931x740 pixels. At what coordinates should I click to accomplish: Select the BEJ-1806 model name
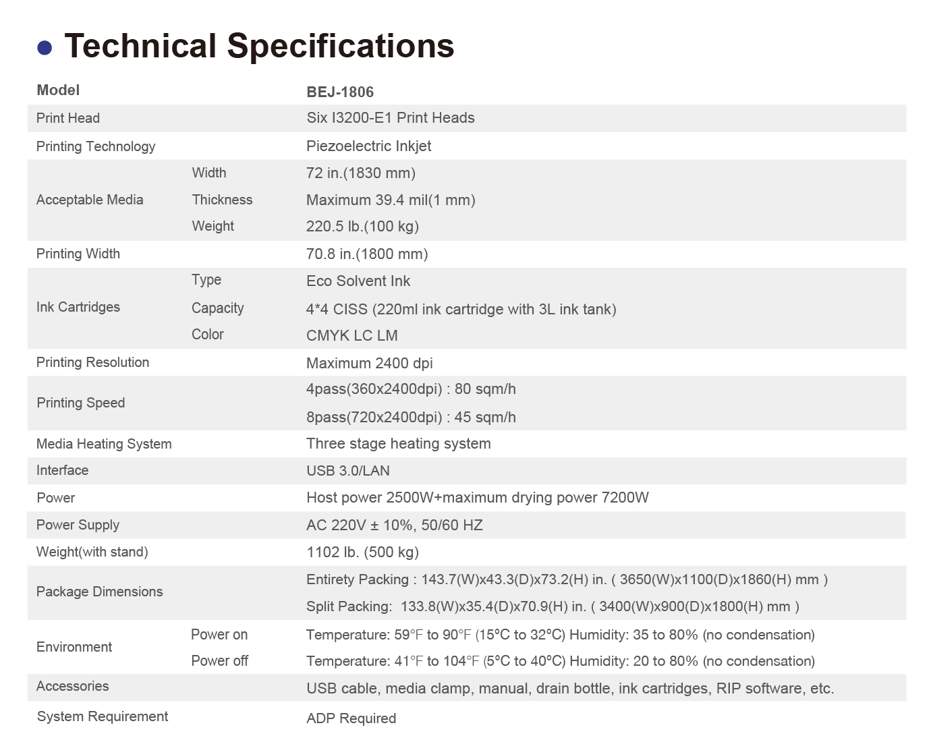click(x=340, y=92)
